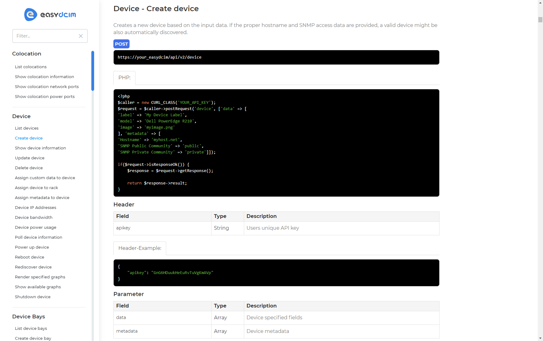The width and height of the screenshot is (543, 341).
Task: Go to Shutdown device
Action: tap(33, 297)
